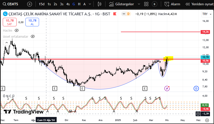This screenshot has width=214, height=124.
Task: Click the circled B toolbar icon
Action: 154,4
